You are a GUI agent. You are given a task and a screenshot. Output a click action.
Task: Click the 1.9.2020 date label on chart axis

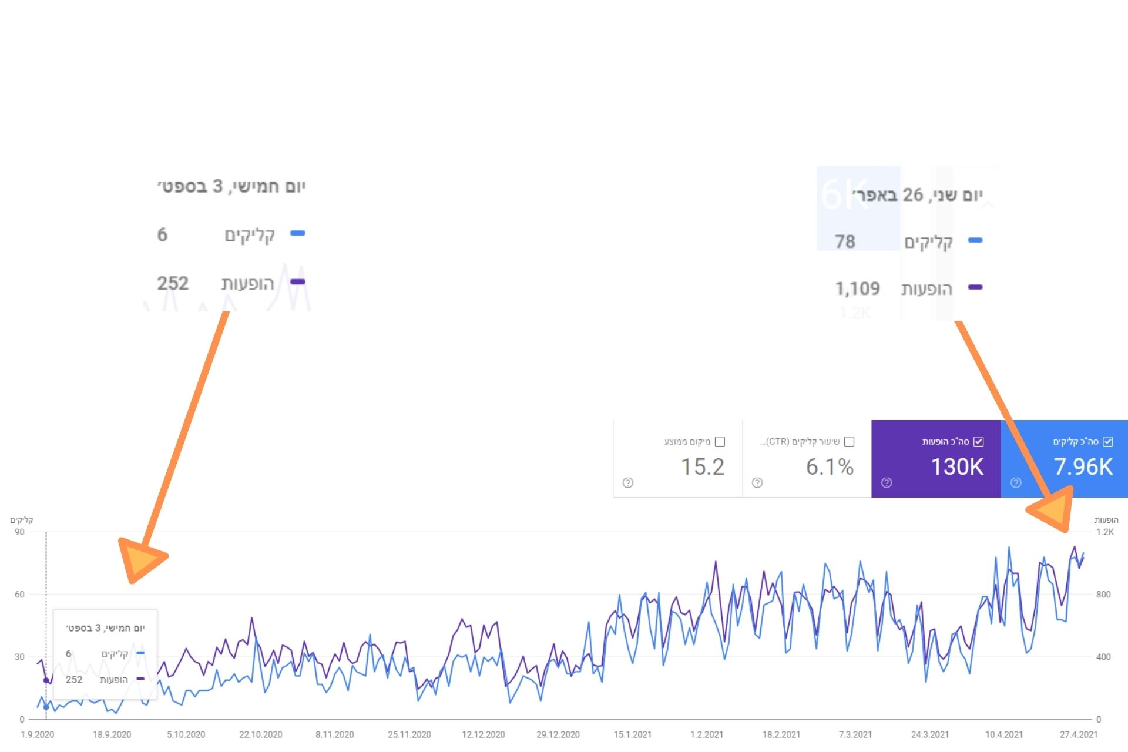point(38,734)
